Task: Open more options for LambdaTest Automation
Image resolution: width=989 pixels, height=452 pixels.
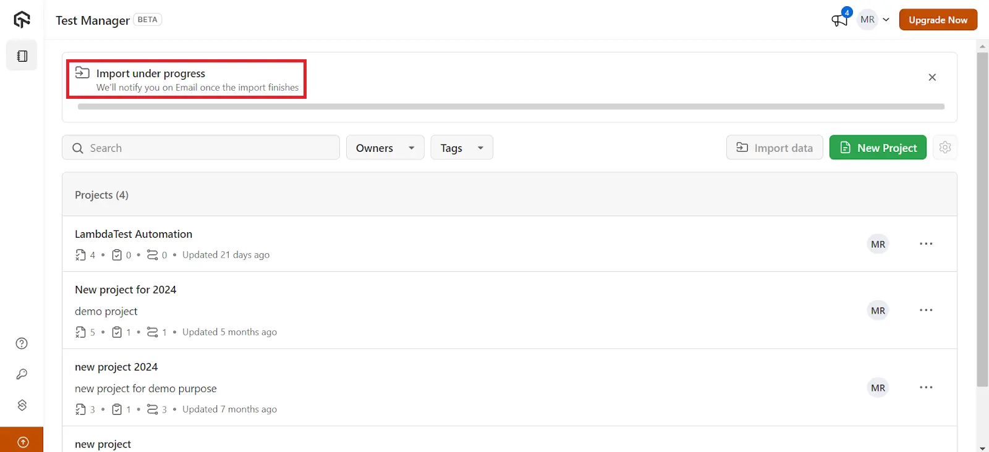Action: tap(925, 244)
